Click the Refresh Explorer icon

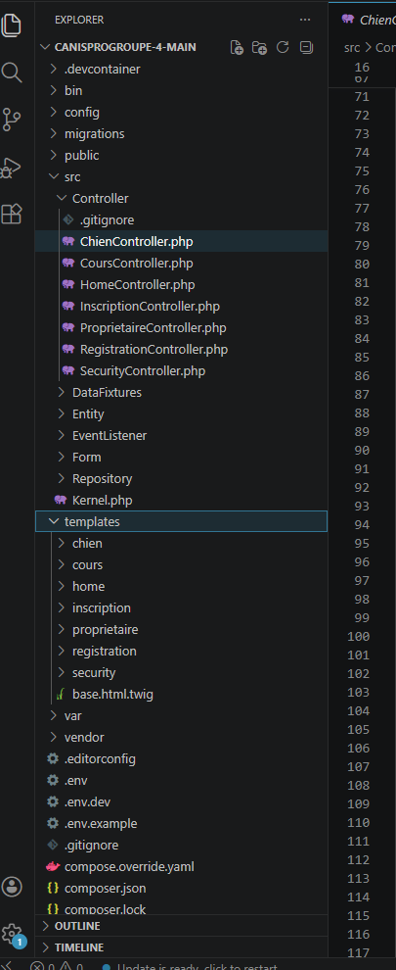point(283,48)
